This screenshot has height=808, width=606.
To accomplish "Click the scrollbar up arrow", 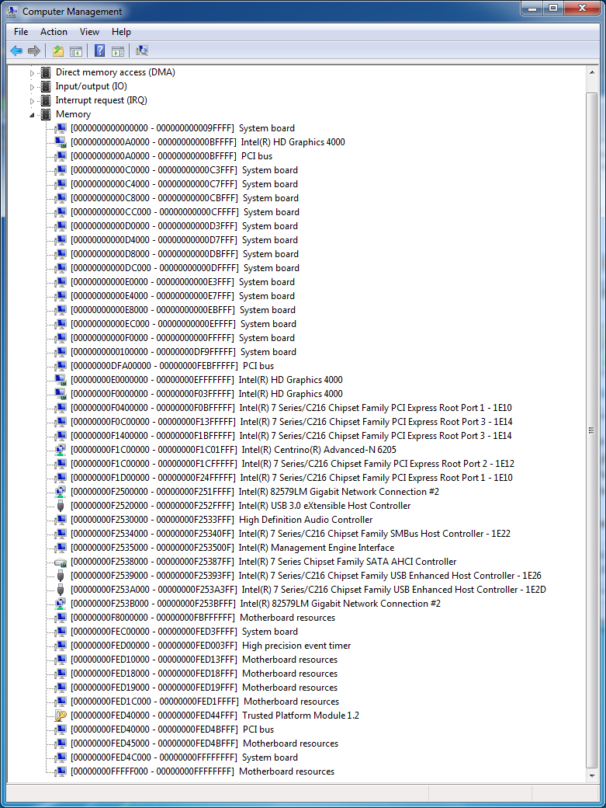I will tap(591, 73).
